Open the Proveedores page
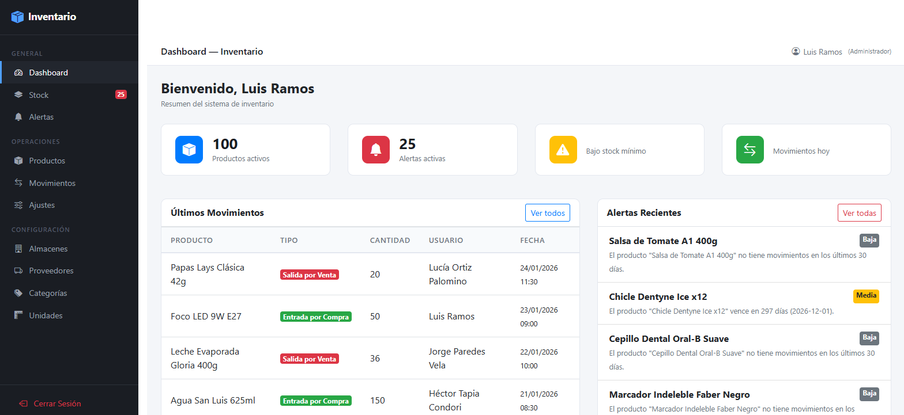Viewport: 904px width, 415px height. click(51, 271)
